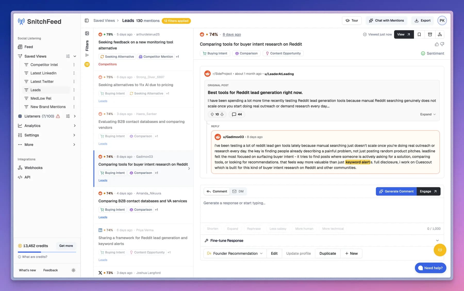464x291 pixels.
Task: Expand the Fine-tune Response section
Action: (x=322, y=241)
